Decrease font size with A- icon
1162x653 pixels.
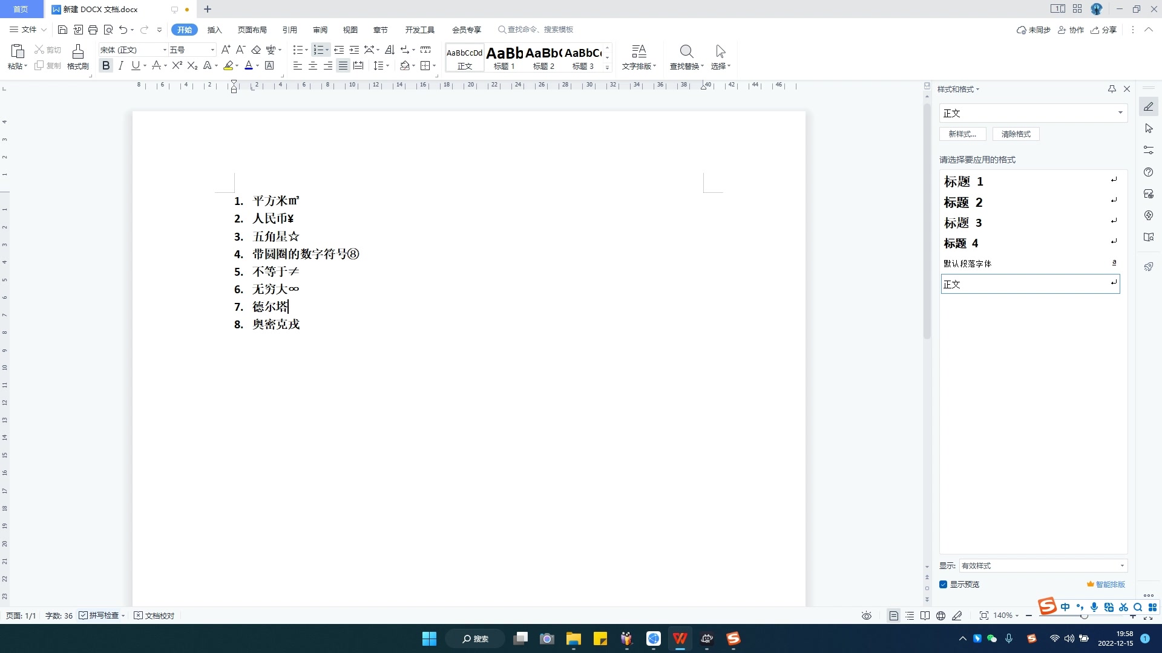pos(240,50)
